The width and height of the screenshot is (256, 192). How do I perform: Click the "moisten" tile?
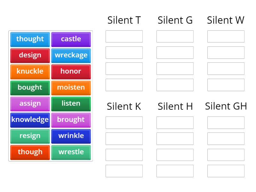71,88
